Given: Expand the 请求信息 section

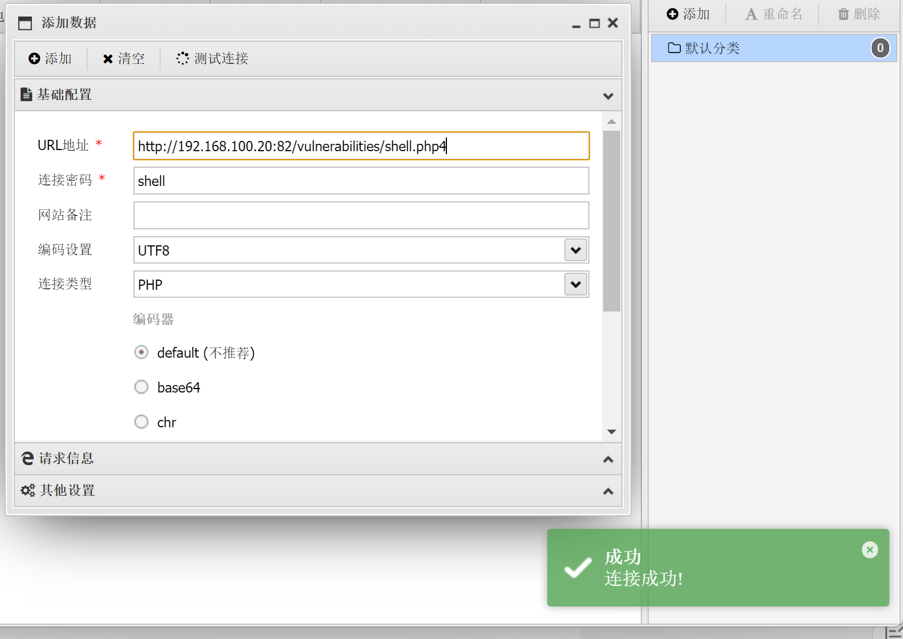Looking at the screenshot, I should tap(318, 459).
